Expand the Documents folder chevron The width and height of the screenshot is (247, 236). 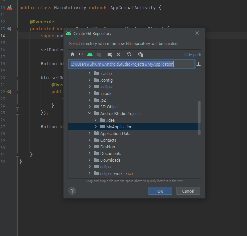click(90, 153)
